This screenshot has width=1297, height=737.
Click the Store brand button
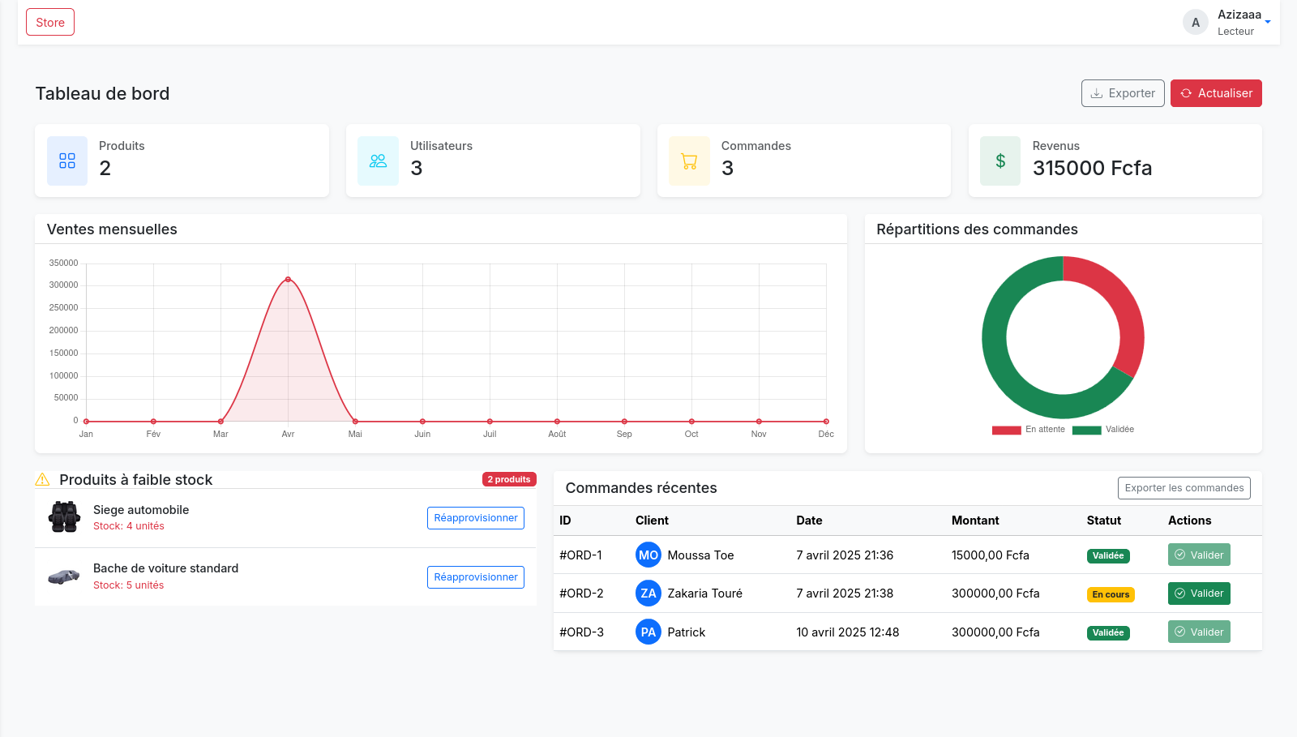pyautogui.click(x=50, y=23)
